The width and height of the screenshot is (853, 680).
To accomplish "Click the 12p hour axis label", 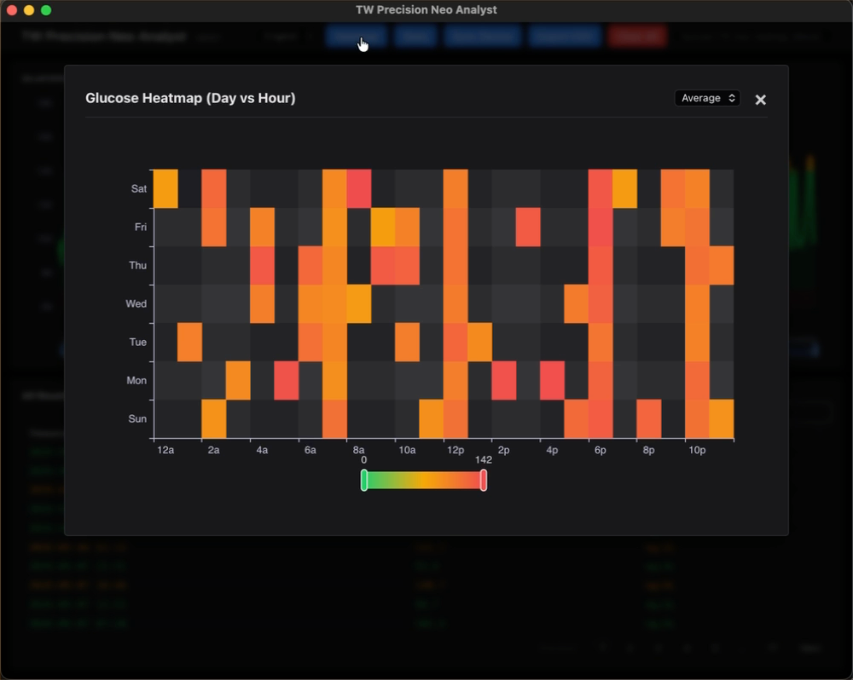I will (x=456, y=450).
